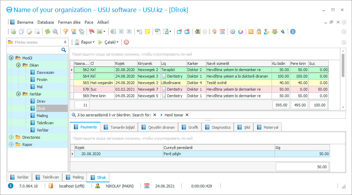Expand the Directories tree node
352x195 pixels.
pyautogui.click(x=11, y=137)
